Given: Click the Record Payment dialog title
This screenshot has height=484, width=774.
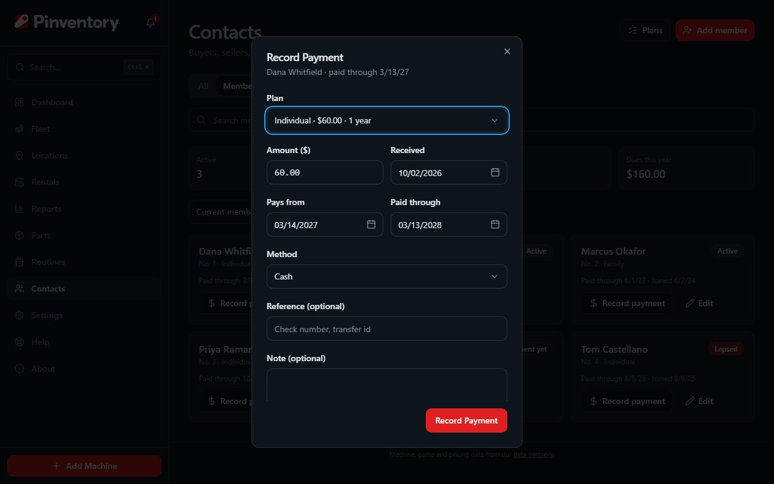Looking at the screenshot, I should click(305, 57).
